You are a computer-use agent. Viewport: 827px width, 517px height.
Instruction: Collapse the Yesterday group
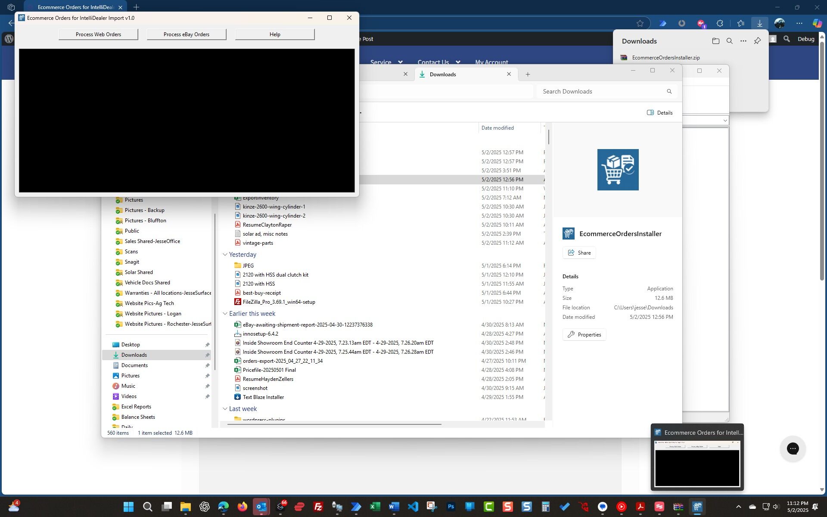[225, 255]
